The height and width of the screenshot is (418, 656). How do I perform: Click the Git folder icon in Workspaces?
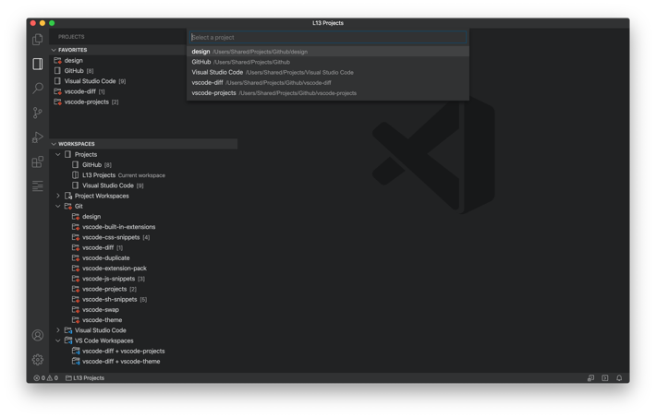(x=68, y=206)
